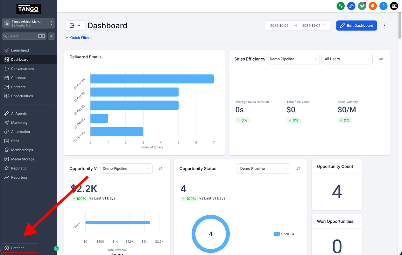This screenshot has width=402, height=255.
Task: Open Settings label in sidebar
Action: [x=18, y=248]
